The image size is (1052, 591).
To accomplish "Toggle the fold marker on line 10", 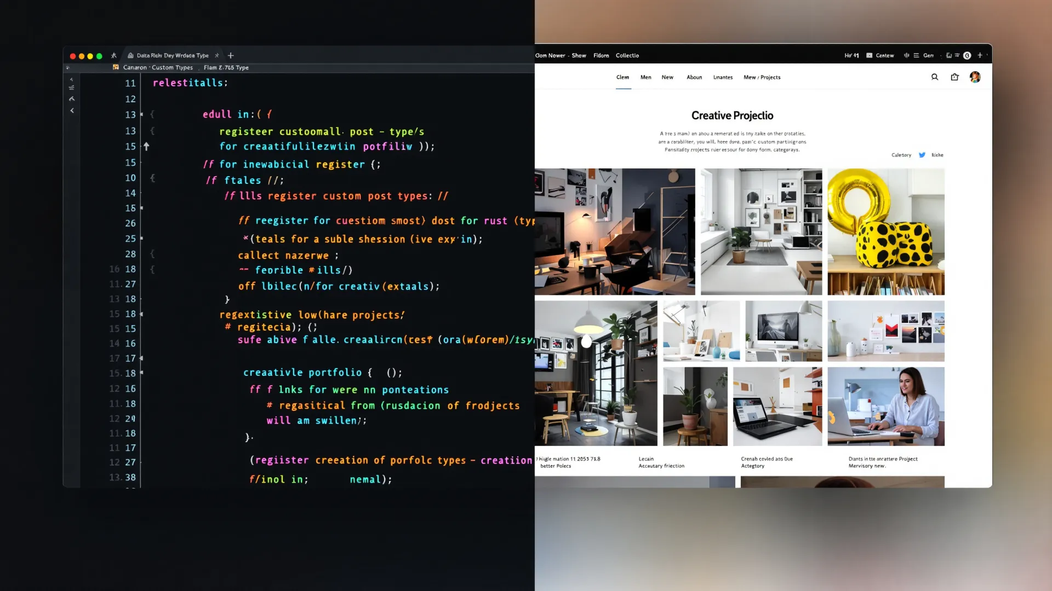I will coord(152,178).
